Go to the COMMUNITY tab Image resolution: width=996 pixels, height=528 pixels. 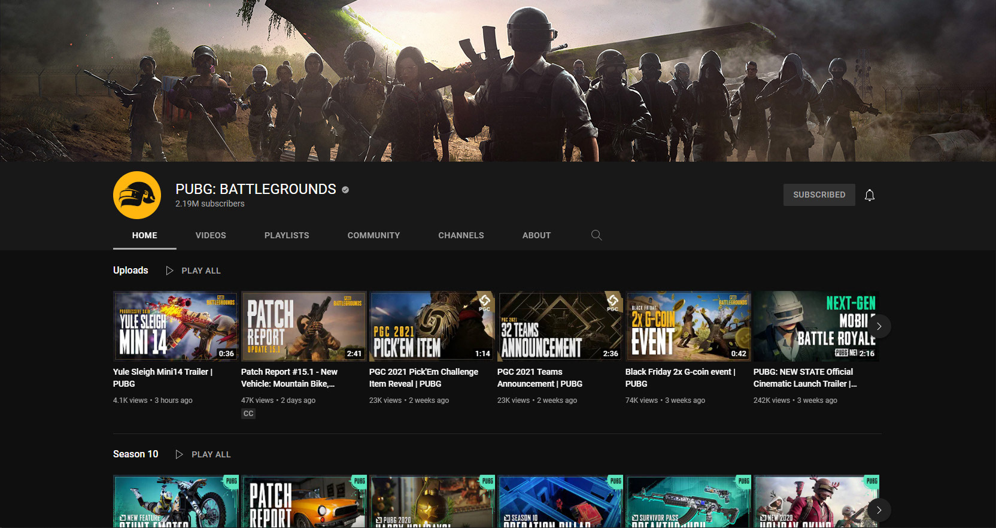coord(373,235)
